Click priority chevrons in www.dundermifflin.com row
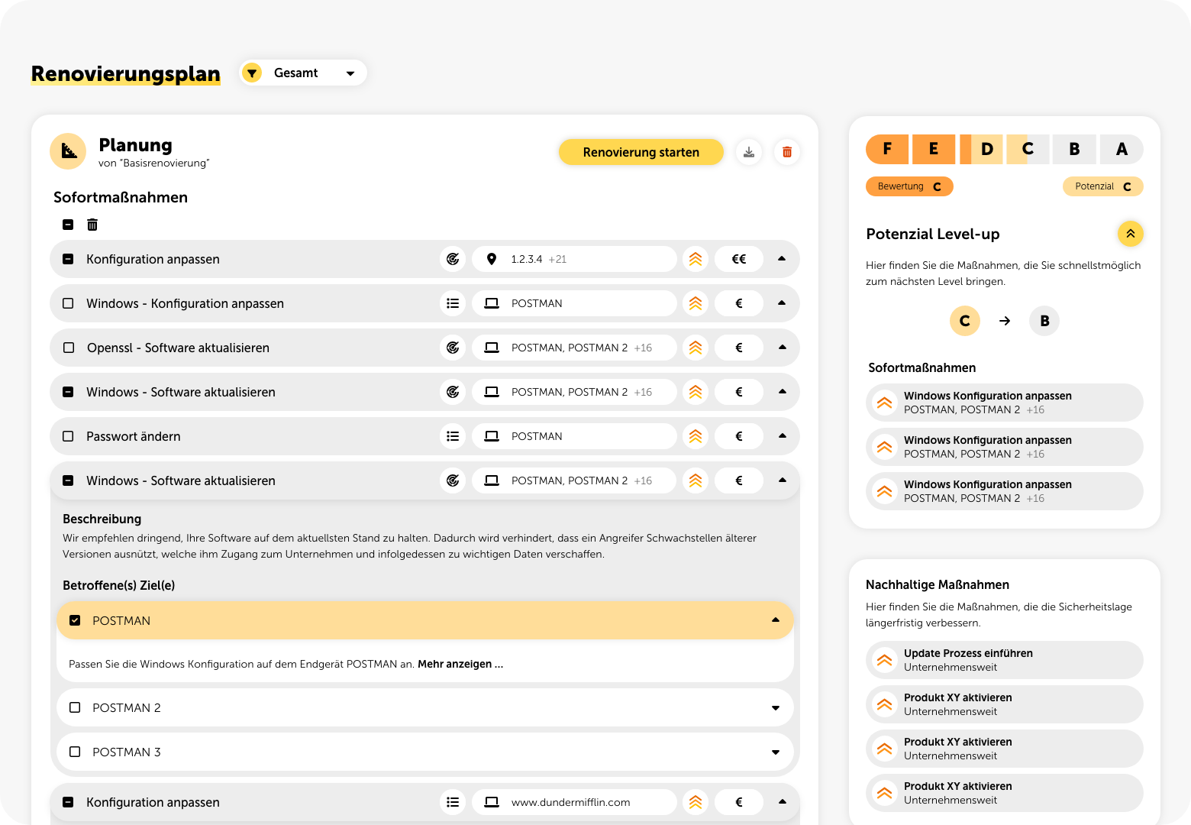This screenshot has height=825, width=1191. [696, 802]
